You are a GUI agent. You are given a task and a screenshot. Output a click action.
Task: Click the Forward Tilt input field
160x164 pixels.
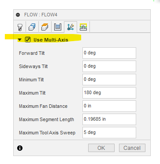(x=109, y=53)
